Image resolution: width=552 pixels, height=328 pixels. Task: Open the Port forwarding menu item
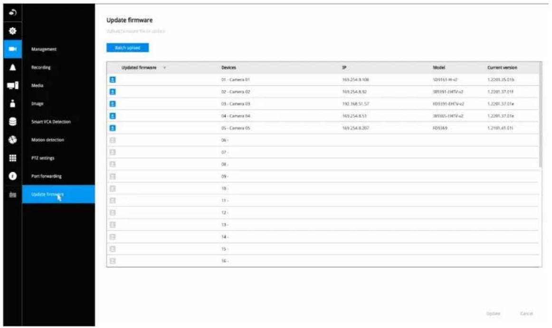click(x=47, y=176)
